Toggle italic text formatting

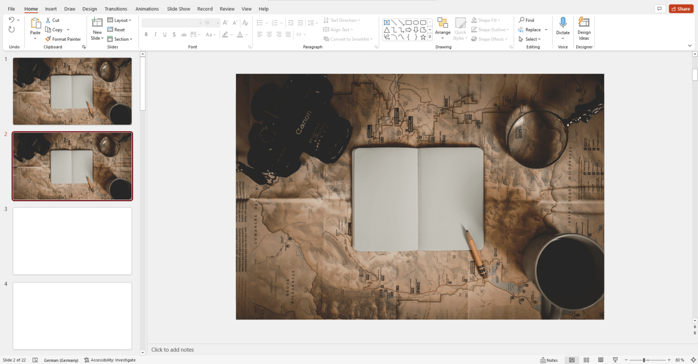point(155,34)
